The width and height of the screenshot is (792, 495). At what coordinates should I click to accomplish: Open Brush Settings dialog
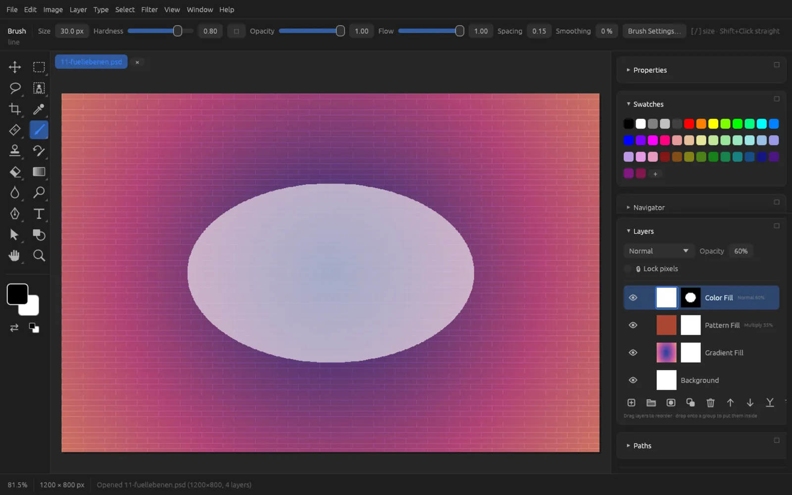(654, 31)
